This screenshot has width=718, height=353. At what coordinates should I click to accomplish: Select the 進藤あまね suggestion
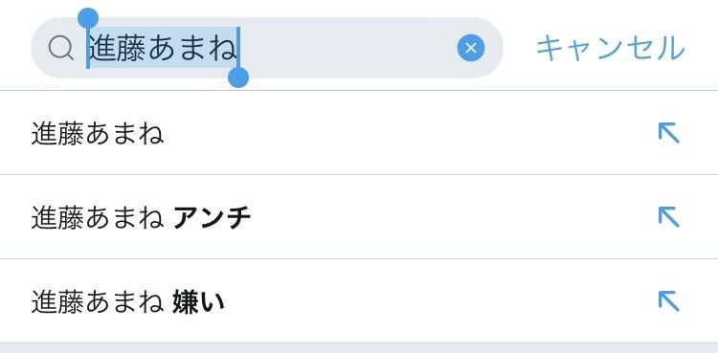[359, 133]
